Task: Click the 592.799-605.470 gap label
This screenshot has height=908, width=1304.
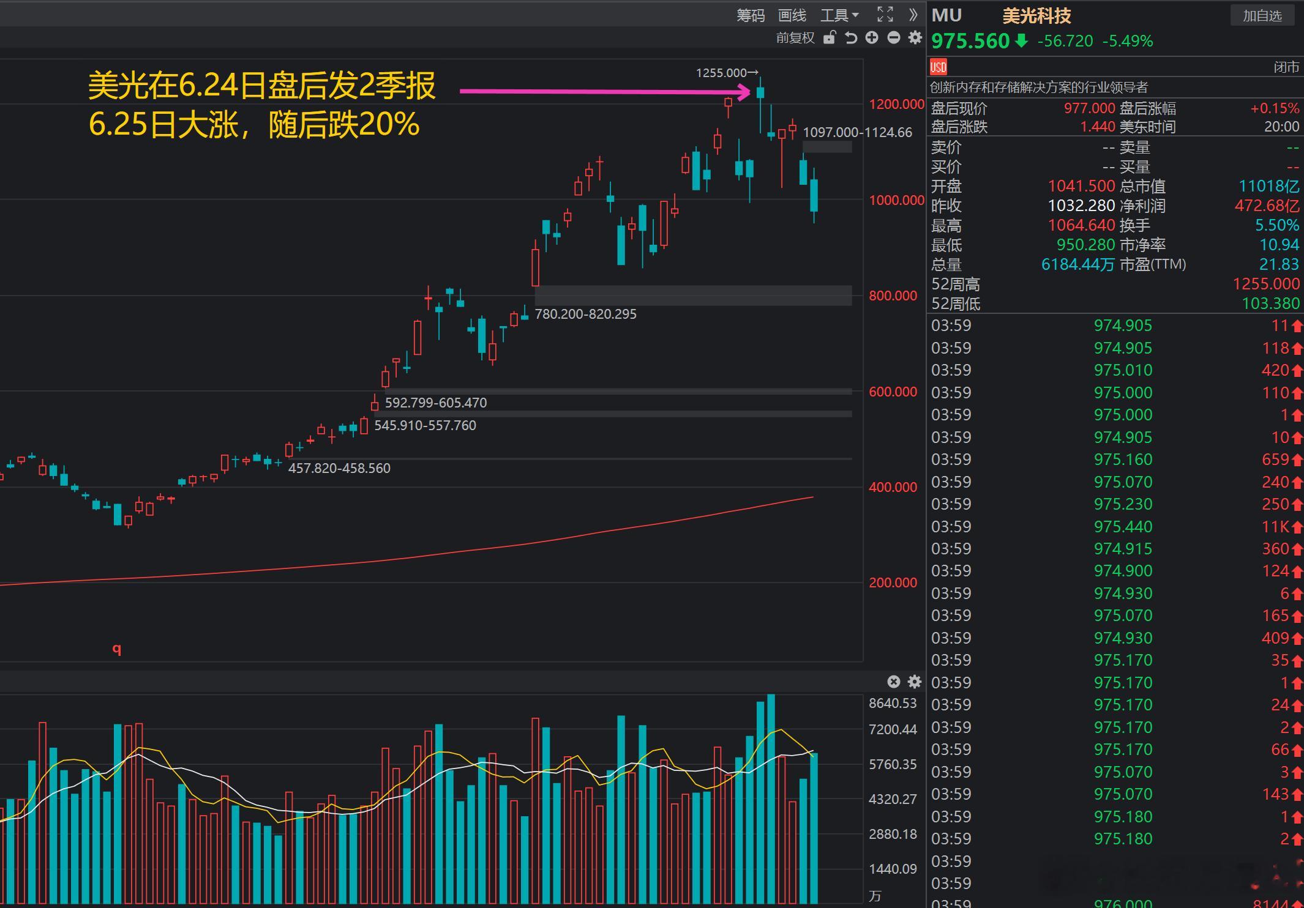Action: [436, 403]
